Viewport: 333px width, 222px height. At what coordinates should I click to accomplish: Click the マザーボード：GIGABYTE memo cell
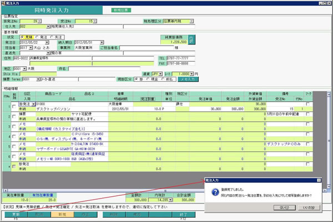coord(72,149)
